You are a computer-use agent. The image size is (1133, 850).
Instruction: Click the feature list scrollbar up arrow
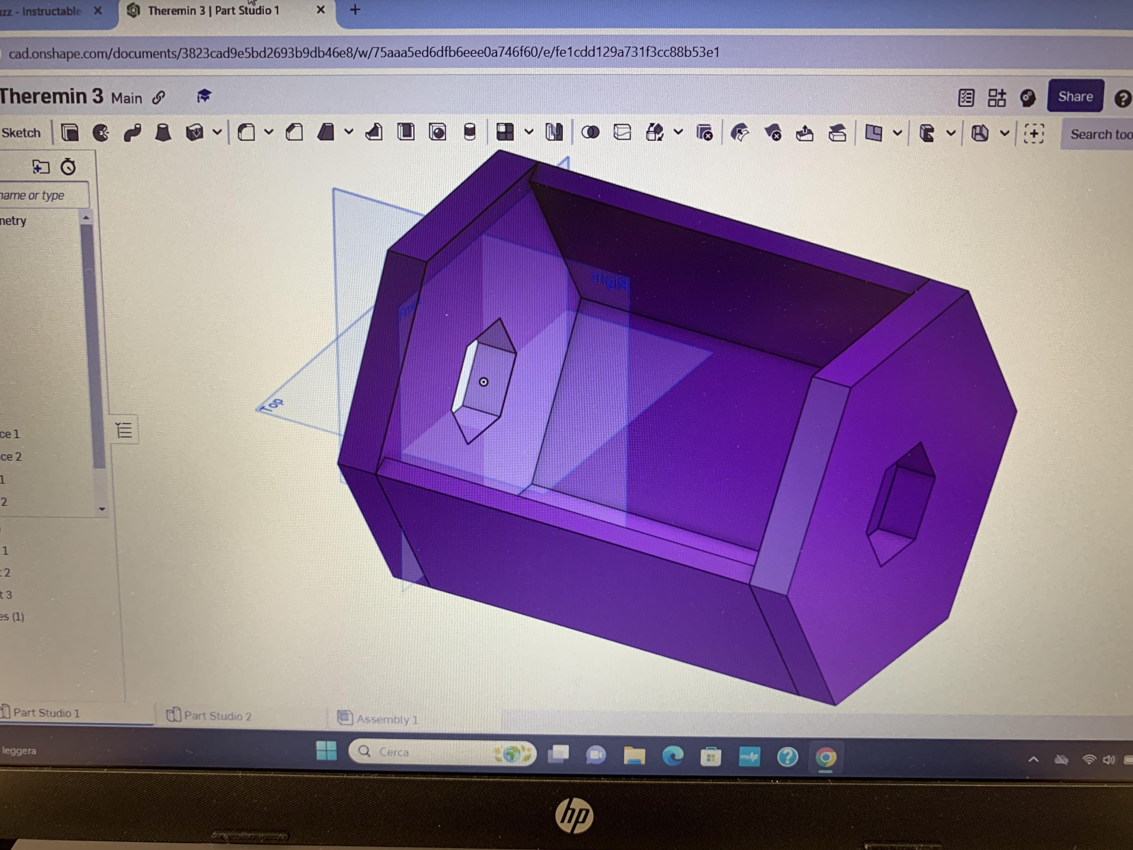coord(86,218)
